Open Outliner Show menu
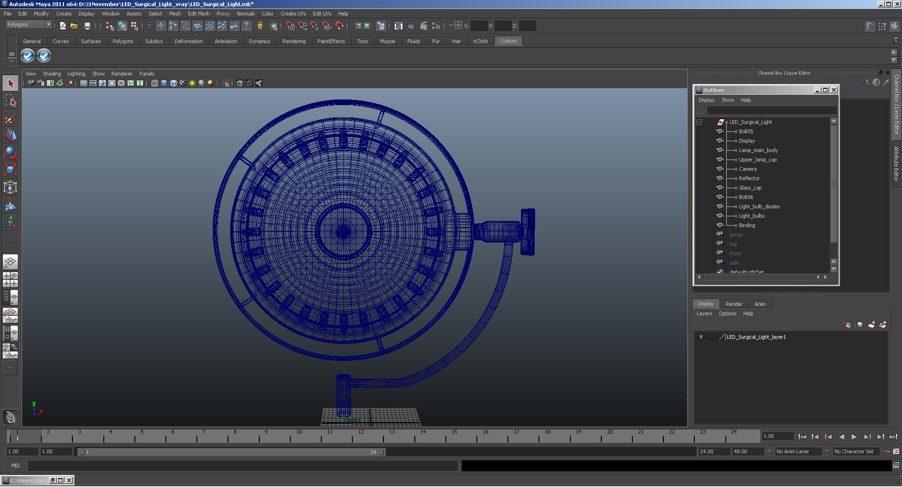902x488 pixels. pyautogui.click(x=728, y=100)
